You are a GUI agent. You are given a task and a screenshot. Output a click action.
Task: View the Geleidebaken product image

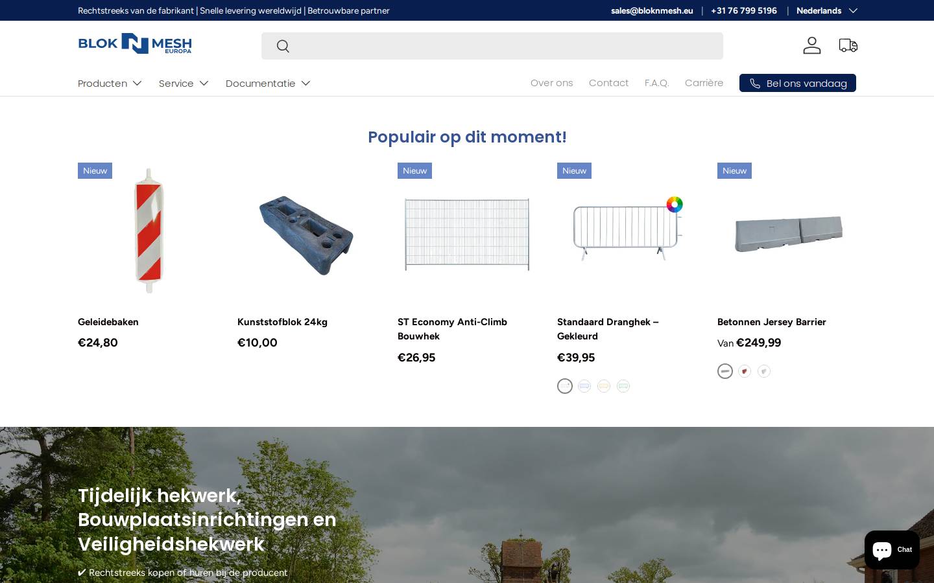click(149, 231)
